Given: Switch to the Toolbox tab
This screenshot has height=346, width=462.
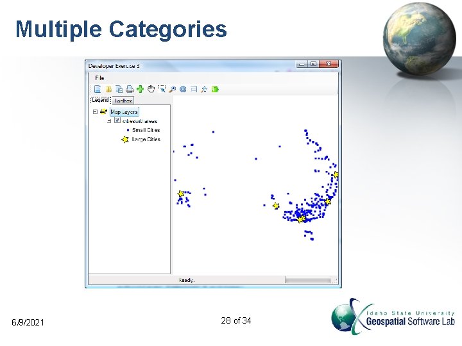Looking at the screenshot, I should [x=123, y=101].
